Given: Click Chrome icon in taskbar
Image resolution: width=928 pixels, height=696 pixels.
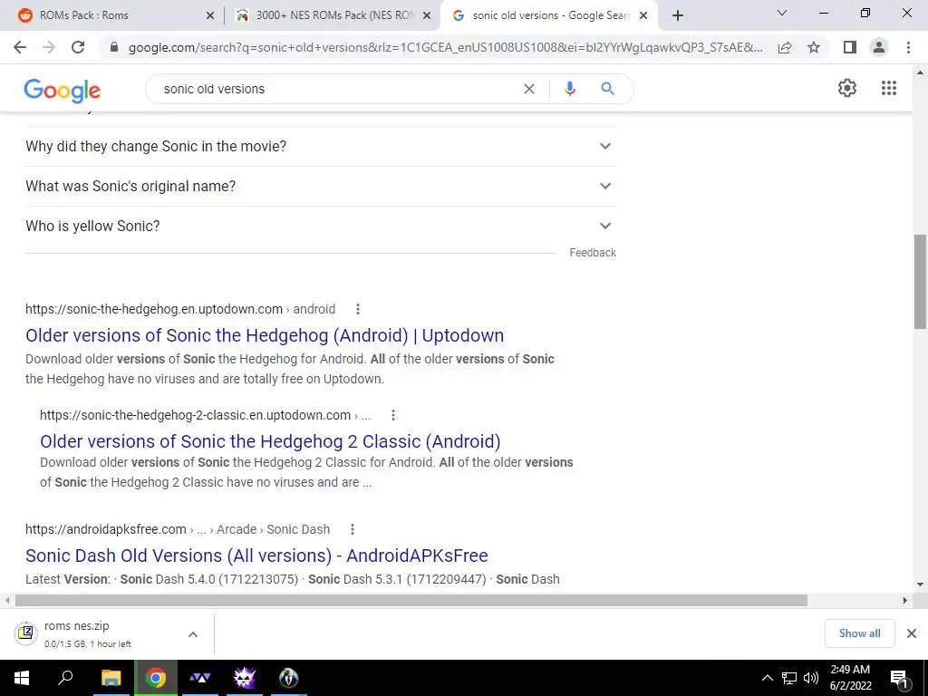Looking at the screenshot, I should click(156, 678).
